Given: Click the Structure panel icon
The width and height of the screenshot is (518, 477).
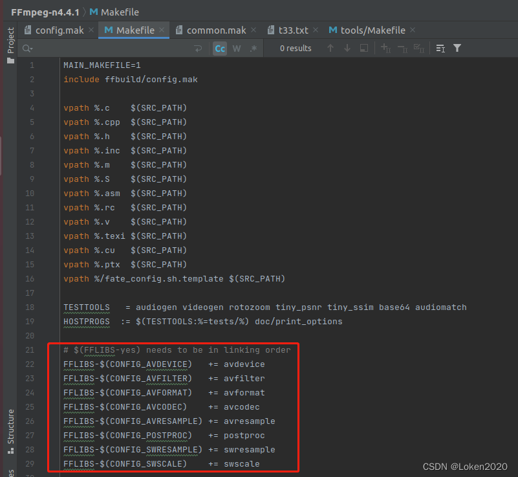Looking at the screenshot, I should [x=10, y=450].
